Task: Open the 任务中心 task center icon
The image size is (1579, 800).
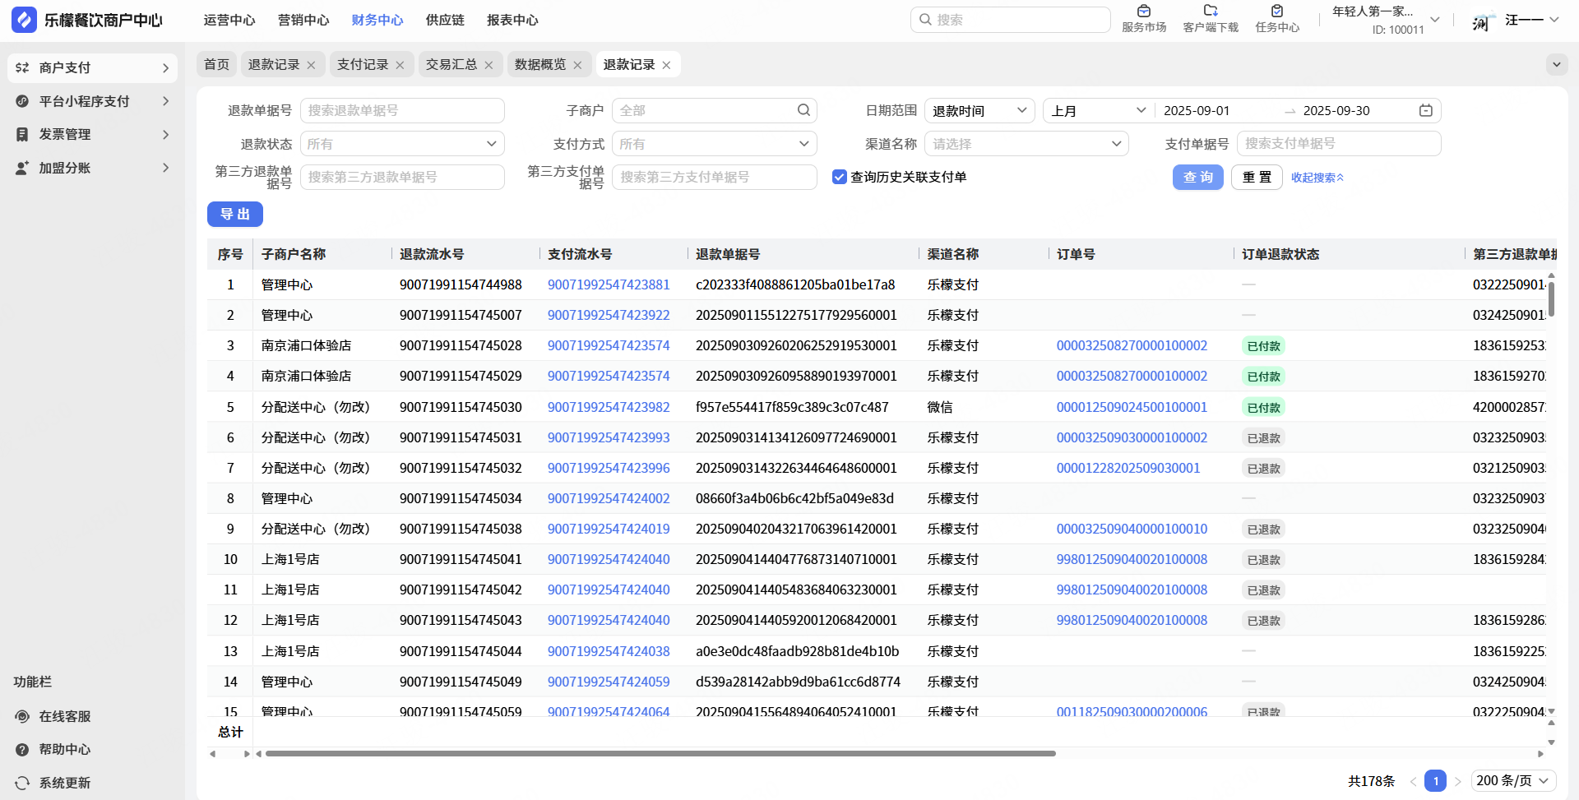Action: coord(1276,12)
